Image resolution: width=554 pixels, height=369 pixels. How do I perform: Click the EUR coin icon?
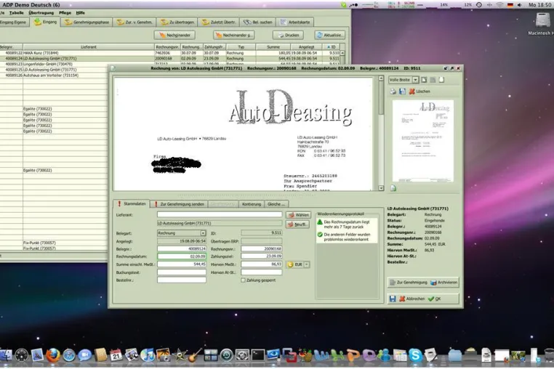(290, 264)
